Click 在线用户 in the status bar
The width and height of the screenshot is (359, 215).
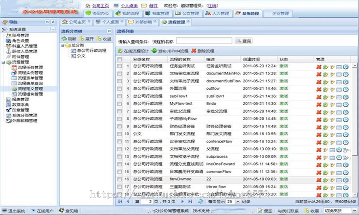42,211
